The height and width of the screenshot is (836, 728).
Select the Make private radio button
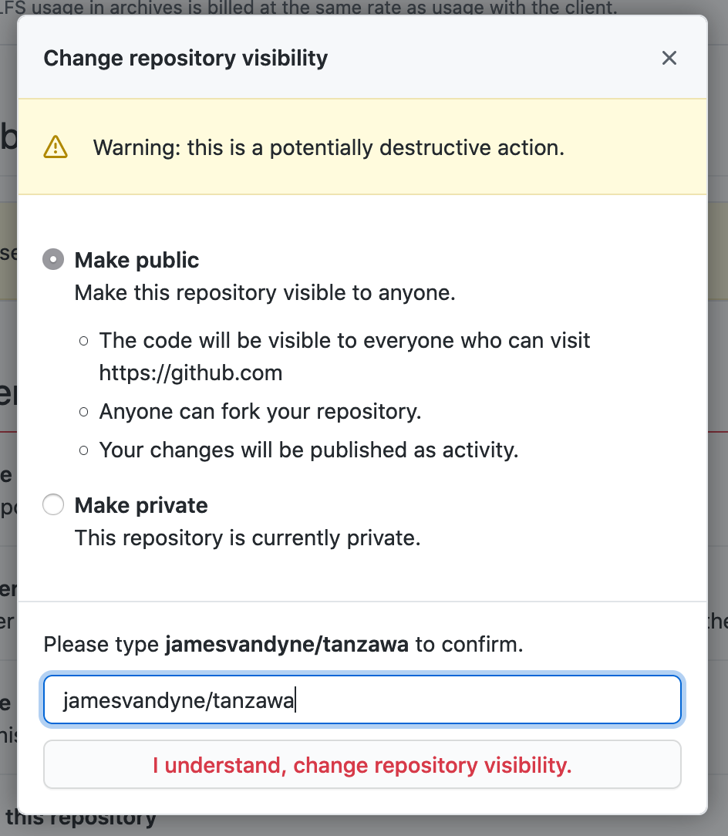pos(53,505)
